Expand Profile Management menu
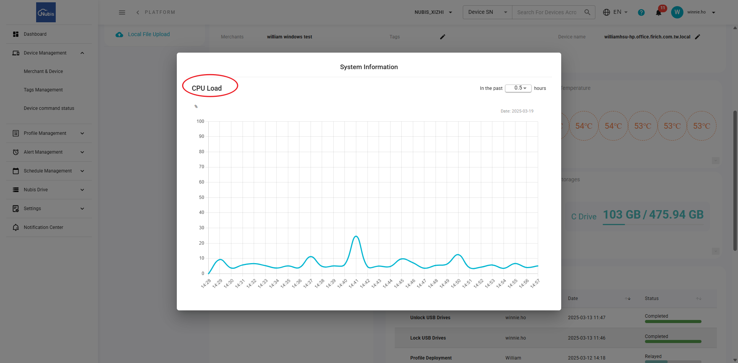738x363 pixels. (49, 133)
